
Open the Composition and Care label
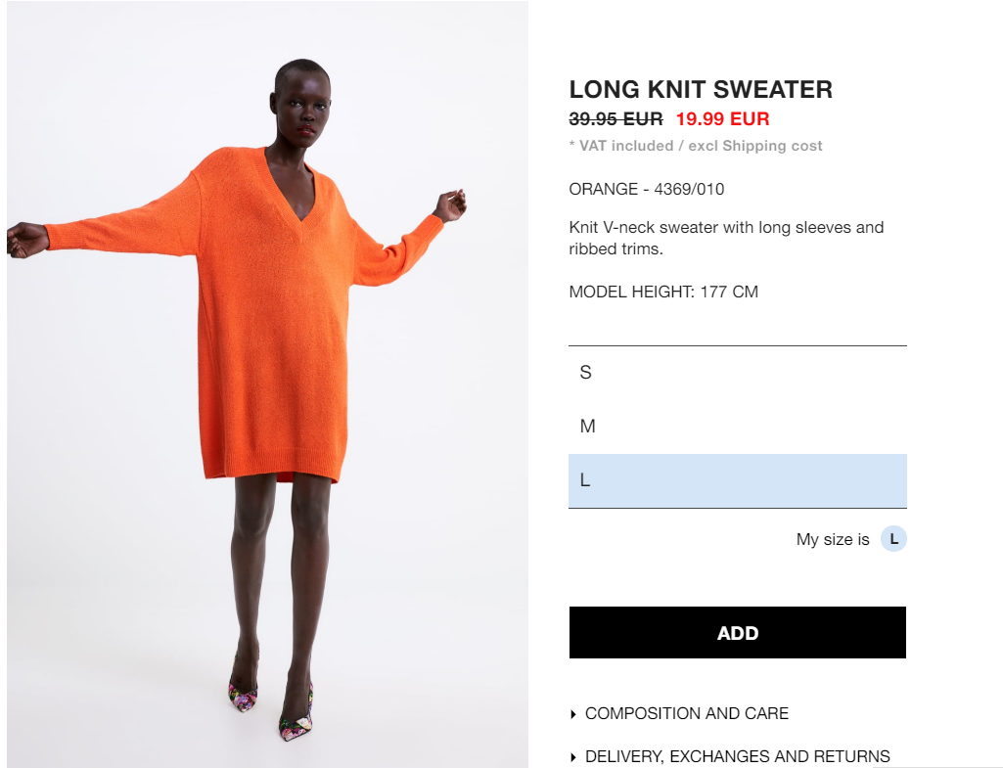point(687,713)
